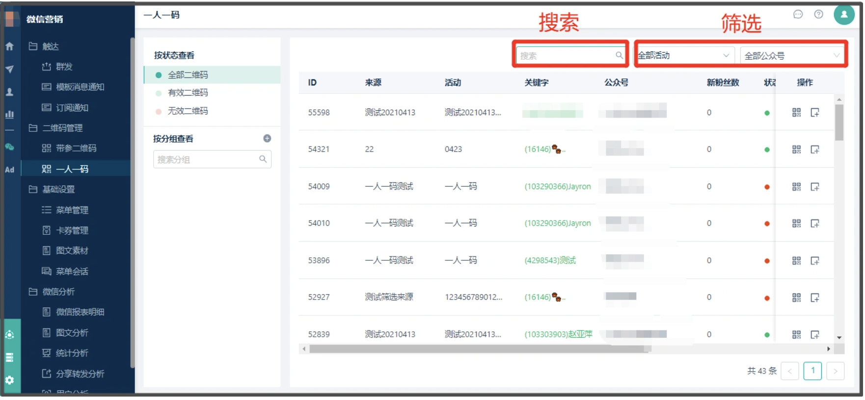Click the horizontal table scrollbar
Viewport: 865px width, 400px height.
480,349
